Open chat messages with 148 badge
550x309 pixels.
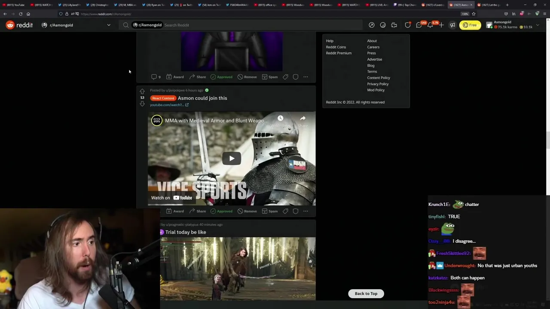(x=419, y=25)
